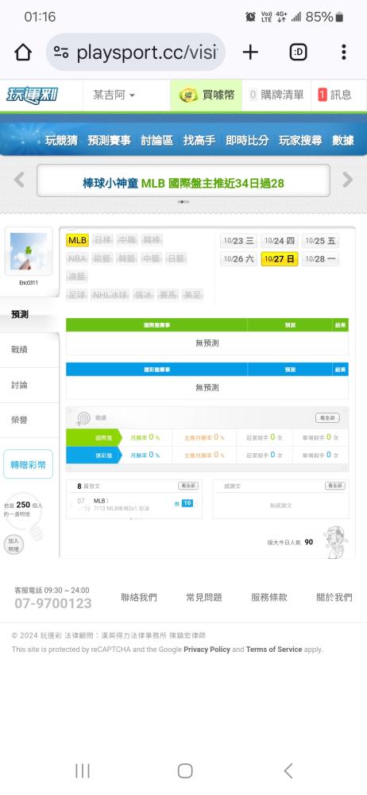Screen dimensions: 367x795
Task: Open the 榮譽 sidebar tab
Action: tap(29, 421)
